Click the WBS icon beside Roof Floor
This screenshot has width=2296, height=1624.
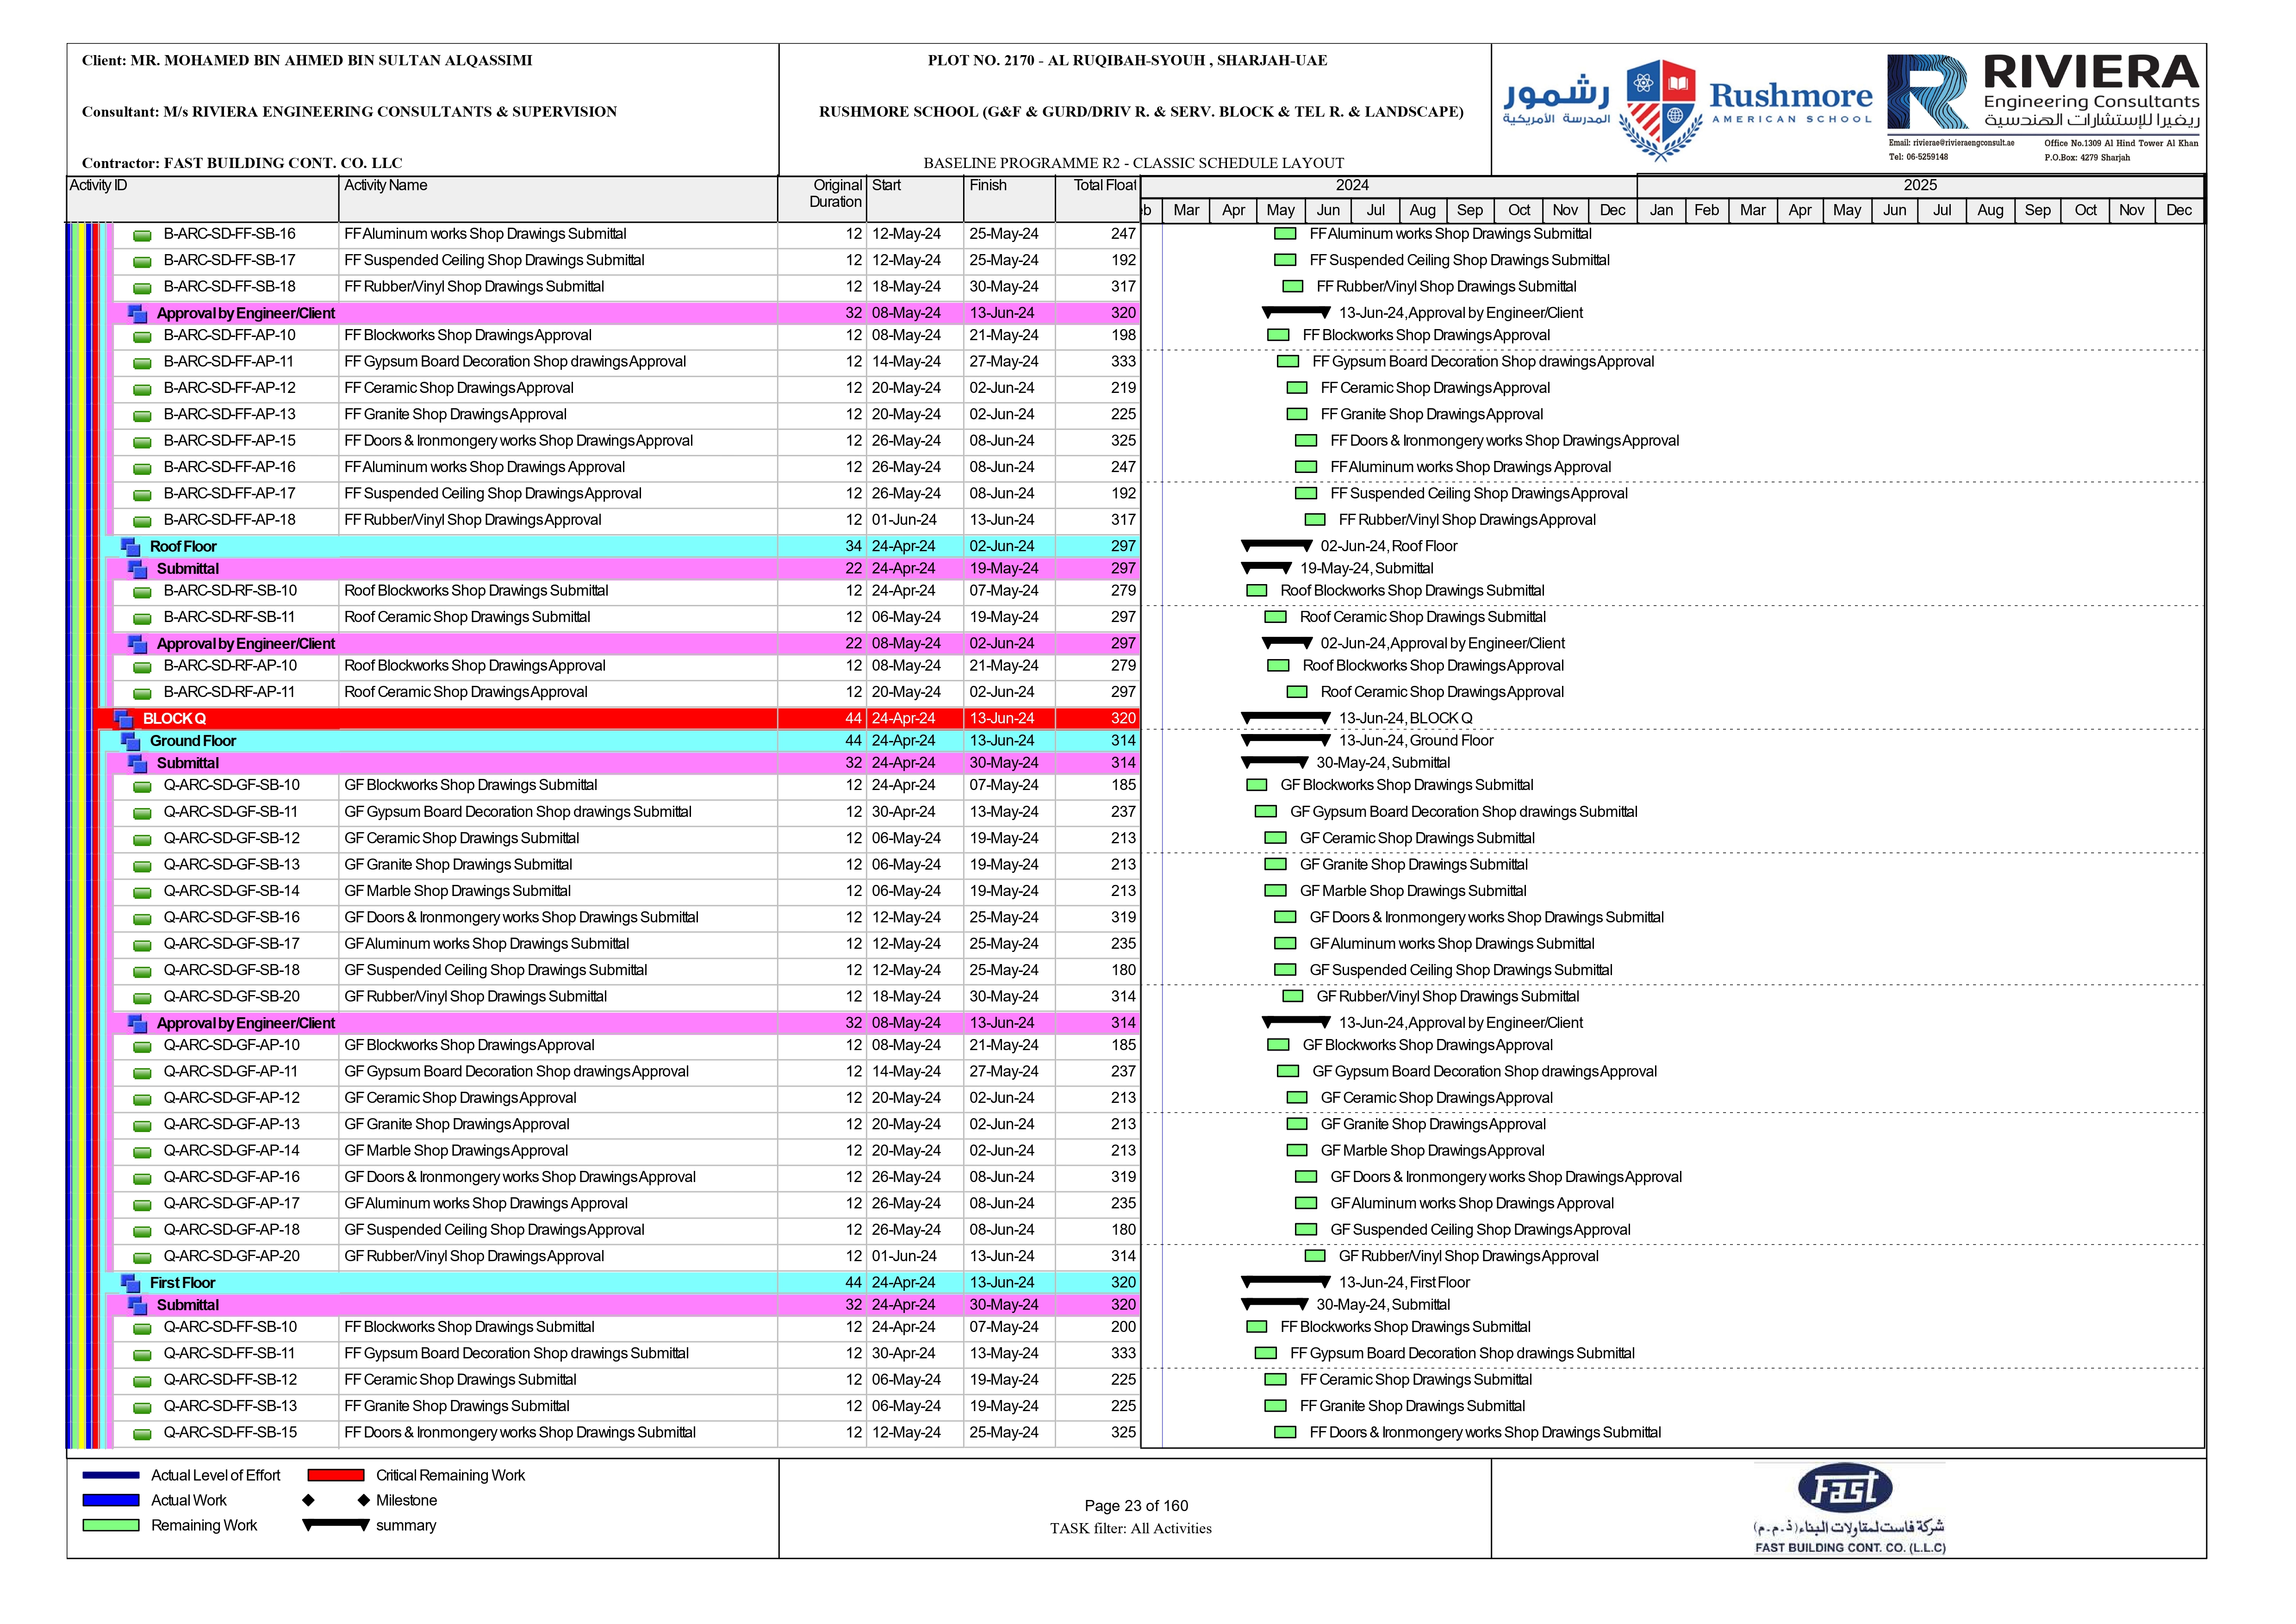131,546
